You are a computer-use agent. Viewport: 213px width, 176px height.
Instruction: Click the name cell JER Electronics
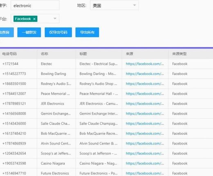click(52, 103)
